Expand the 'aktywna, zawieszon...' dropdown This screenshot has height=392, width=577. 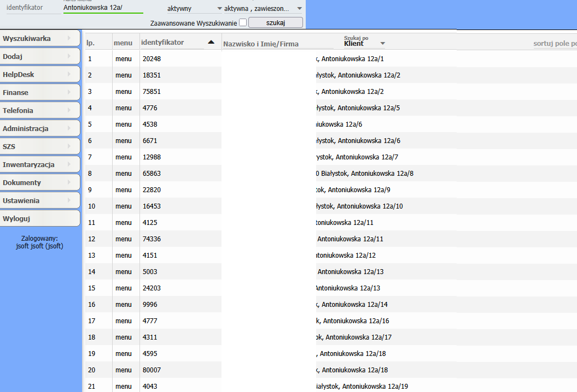(299, 9)
